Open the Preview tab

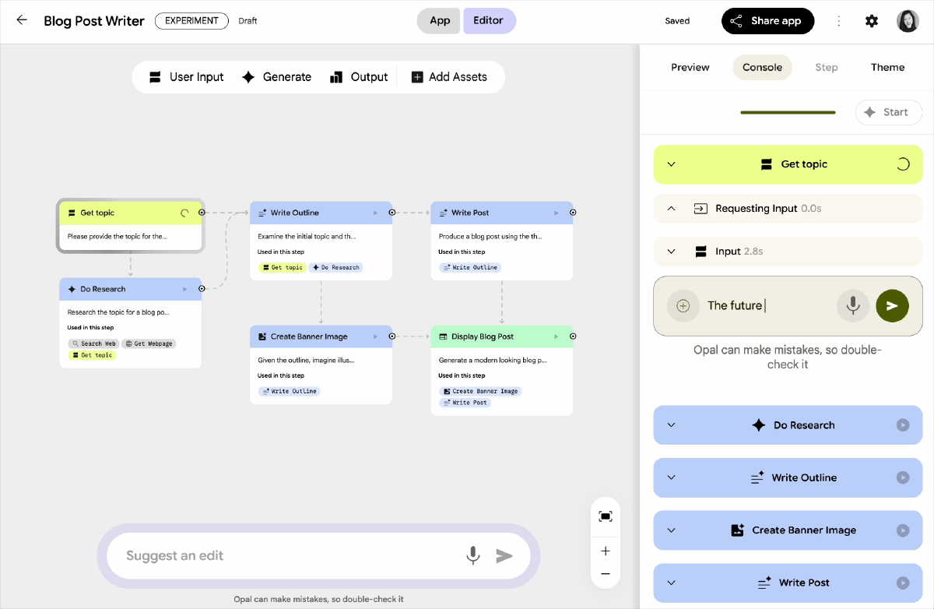[690, 68]
